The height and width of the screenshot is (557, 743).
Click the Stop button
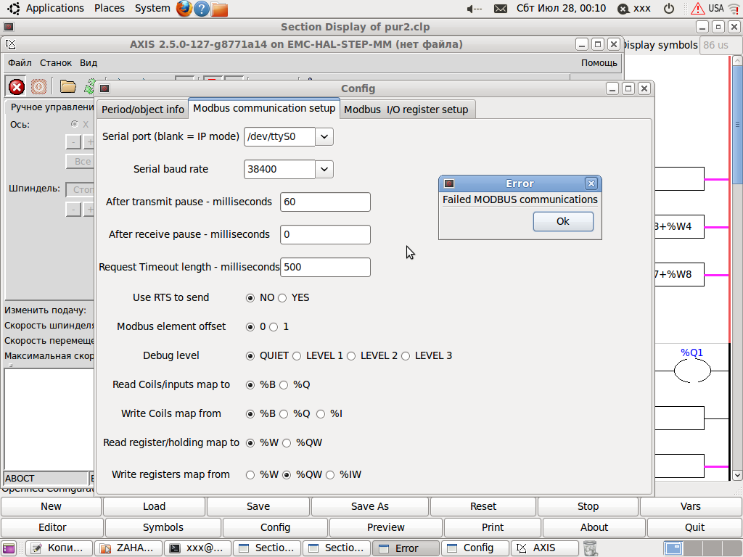pos(588,506)
